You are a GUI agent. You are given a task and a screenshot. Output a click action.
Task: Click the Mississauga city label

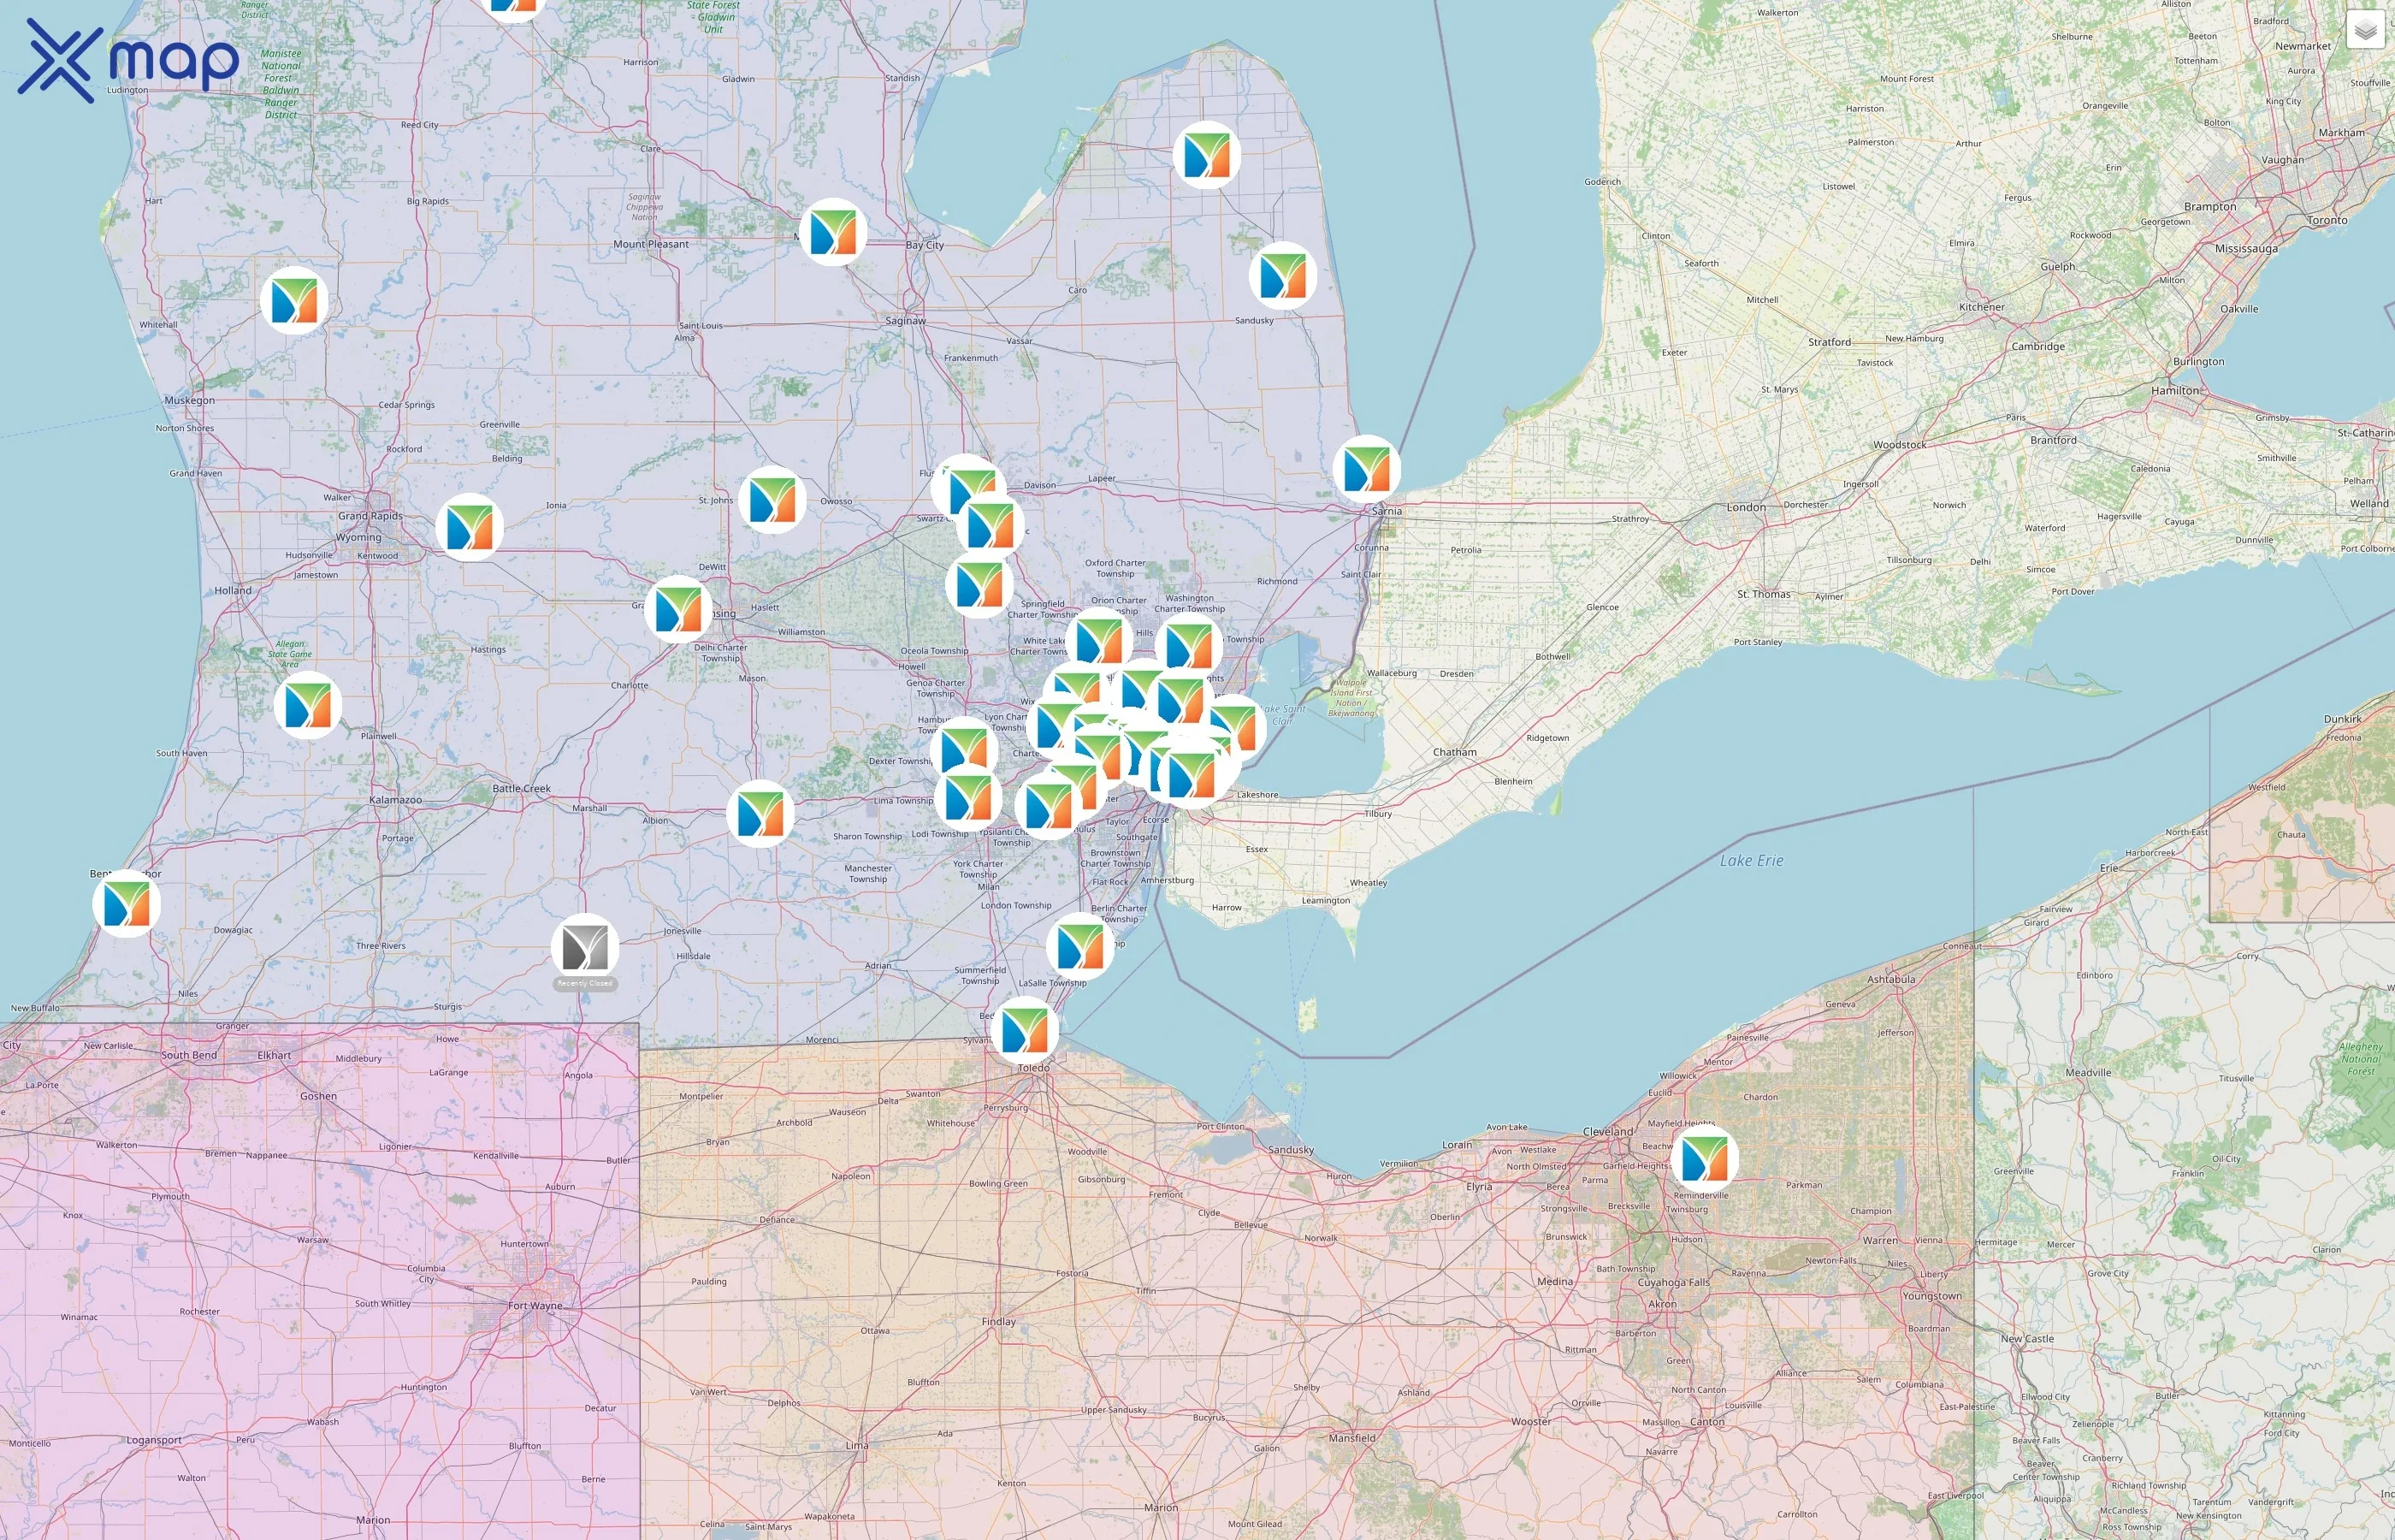[2246, 249]
